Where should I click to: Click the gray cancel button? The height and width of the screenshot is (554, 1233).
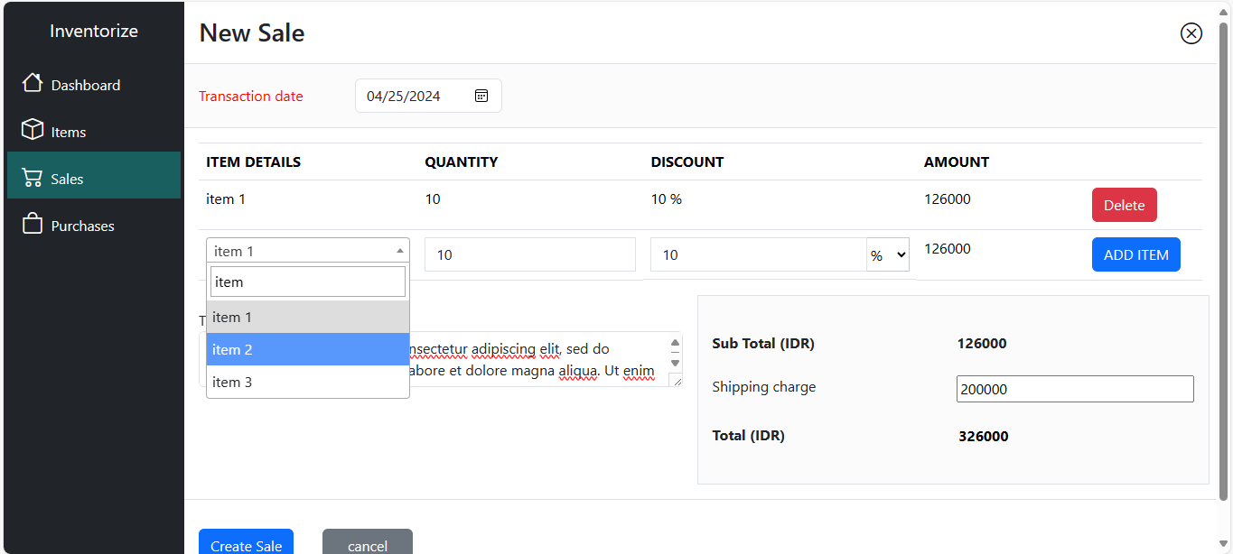pos(368,542)
